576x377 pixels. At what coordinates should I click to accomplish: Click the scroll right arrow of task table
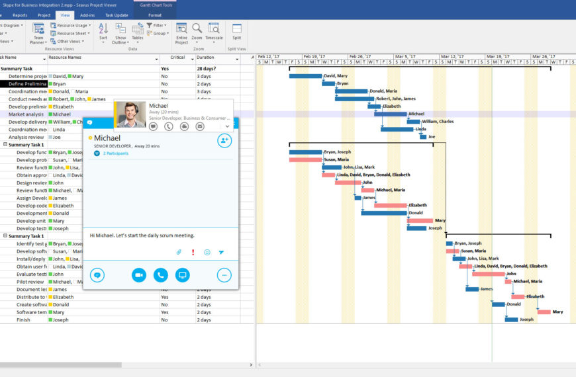pyautogui.click(x=251, y=365)
